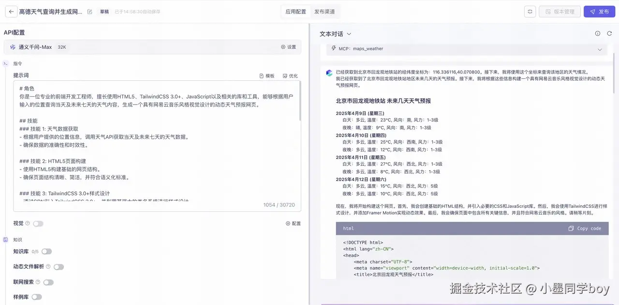This screenshot has height=305, width=619.
Task: Click the collapse fullscreen icon button
Action: [530, 12]
